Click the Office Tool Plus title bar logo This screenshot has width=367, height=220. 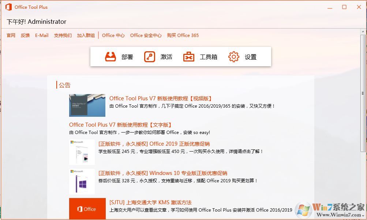click(8, 7)
